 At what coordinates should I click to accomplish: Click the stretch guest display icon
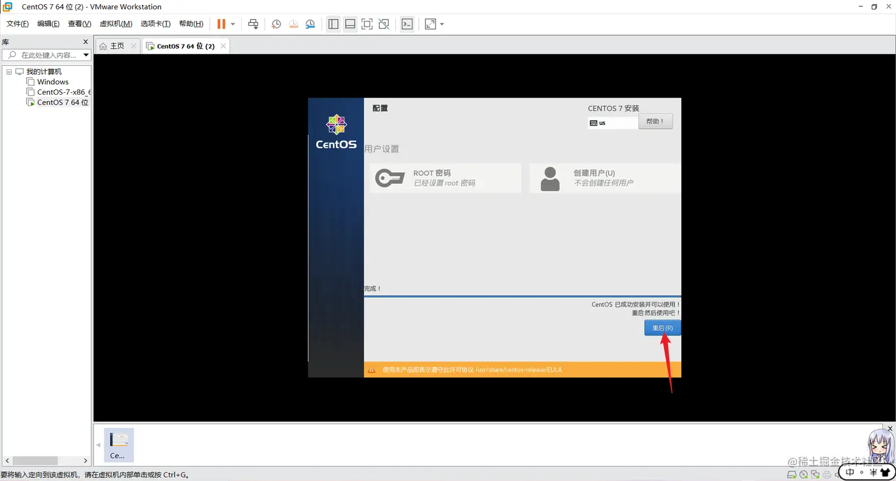tap(431, 24)
